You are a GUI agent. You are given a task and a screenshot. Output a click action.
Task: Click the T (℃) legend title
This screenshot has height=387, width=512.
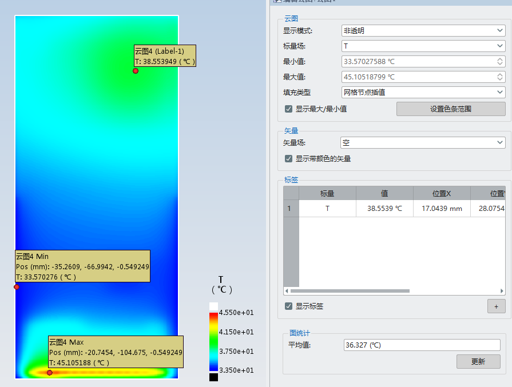coord(222,285)
